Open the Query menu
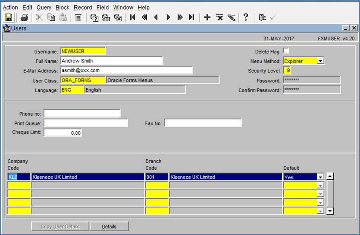Screen dimensions: 360x235 44,8
